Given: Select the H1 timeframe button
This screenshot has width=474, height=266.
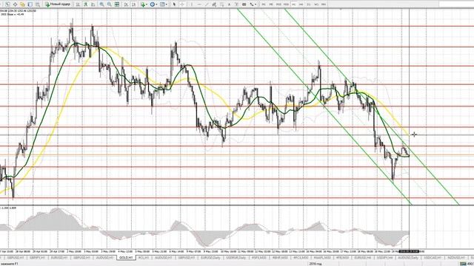Looking at the screenshot, I should coord(294,4).
